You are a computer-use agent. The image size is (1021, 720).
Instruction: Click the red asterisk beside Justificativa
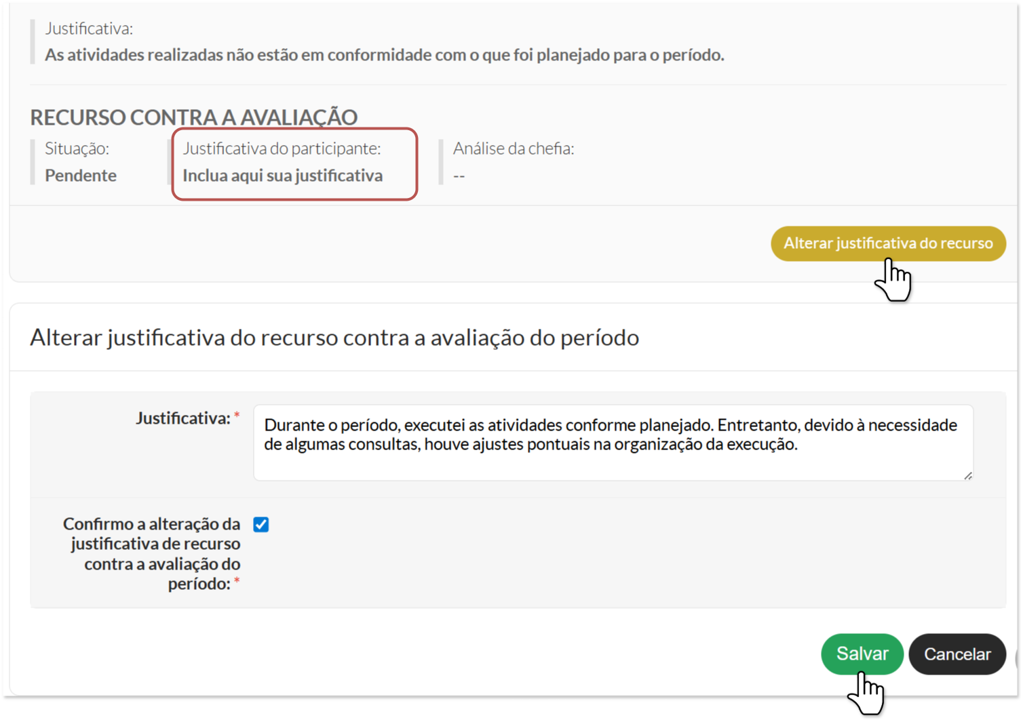237,416
